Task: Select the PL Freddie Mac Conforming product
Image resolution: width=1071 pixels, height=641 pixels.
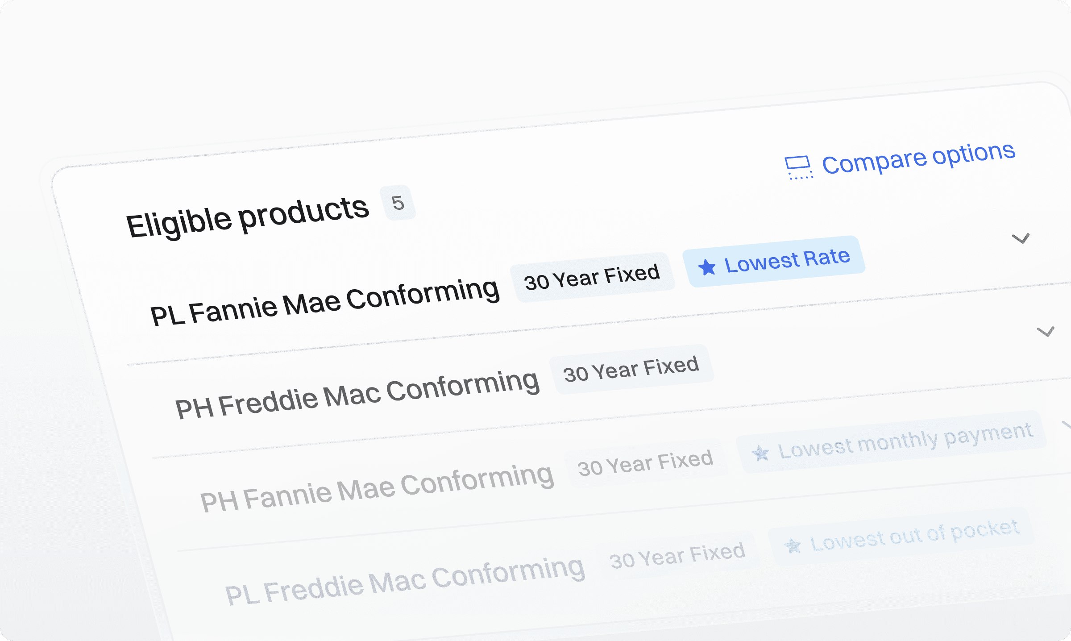Action: 404,580
